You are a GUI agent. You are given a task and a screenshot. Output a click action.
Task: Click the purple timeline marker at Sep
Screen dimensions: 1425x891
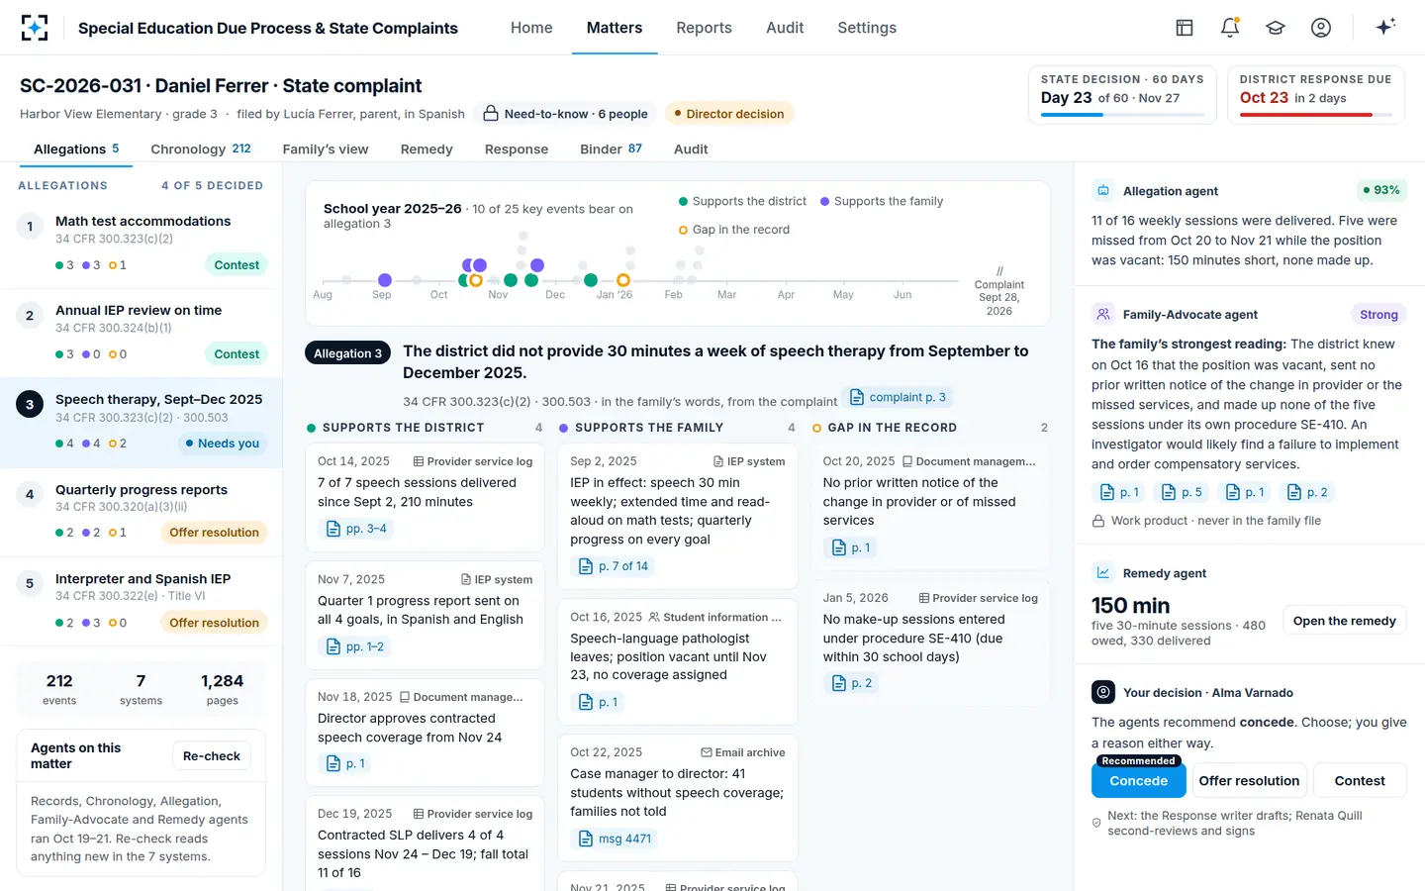tap(385, 280)
